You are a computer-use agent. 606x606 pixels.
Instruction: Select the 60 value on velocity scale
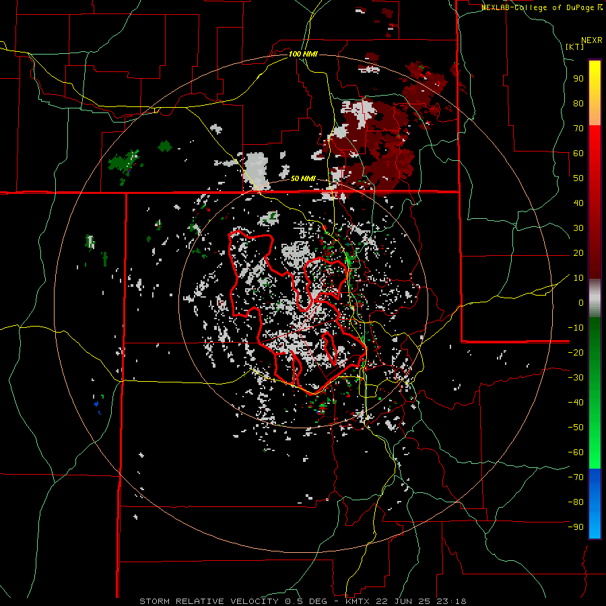pos(578,154)
